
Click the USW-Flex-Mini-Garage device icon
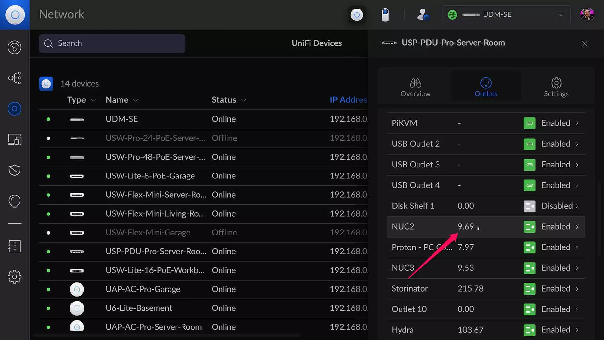[77, 233]
